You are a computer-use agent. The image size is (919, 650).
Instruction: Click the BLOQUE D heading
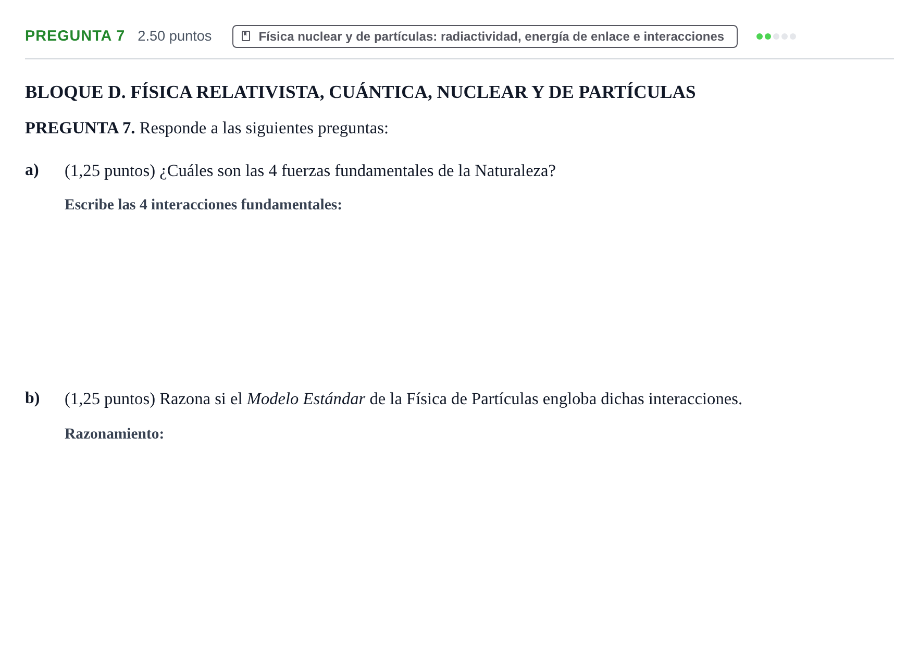[360, 92]
